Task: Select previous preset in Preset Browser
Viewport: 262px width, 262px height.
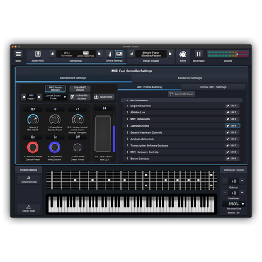Action: 132,54
